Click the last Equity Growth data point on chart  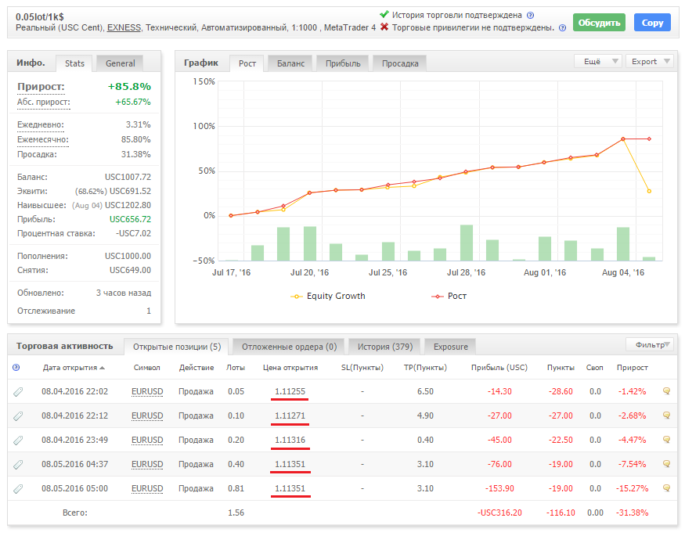click(649, 191)
